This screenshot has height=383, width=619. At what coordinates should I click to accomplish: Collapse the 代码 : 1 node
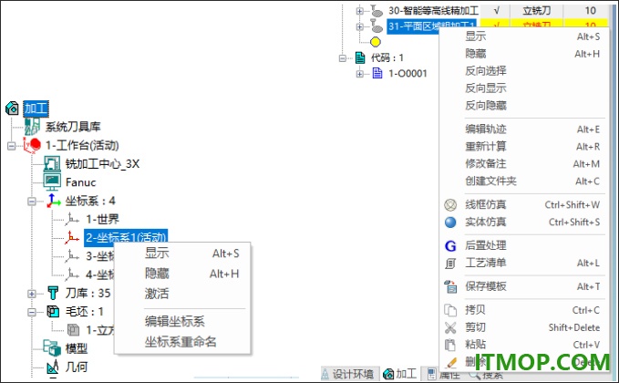pyautogui.click(x=343, y=58)
